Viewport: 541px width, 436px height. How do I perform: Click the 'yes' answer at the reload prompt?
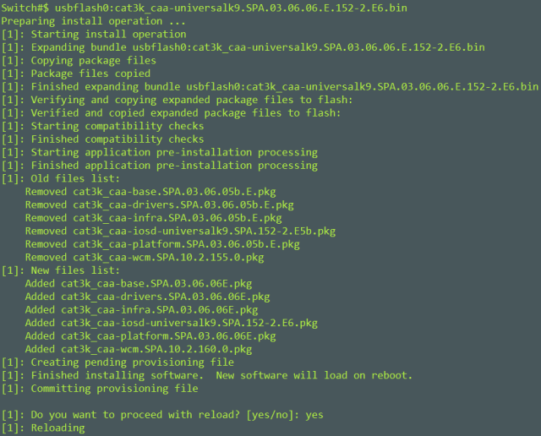[x=314, y=415]
